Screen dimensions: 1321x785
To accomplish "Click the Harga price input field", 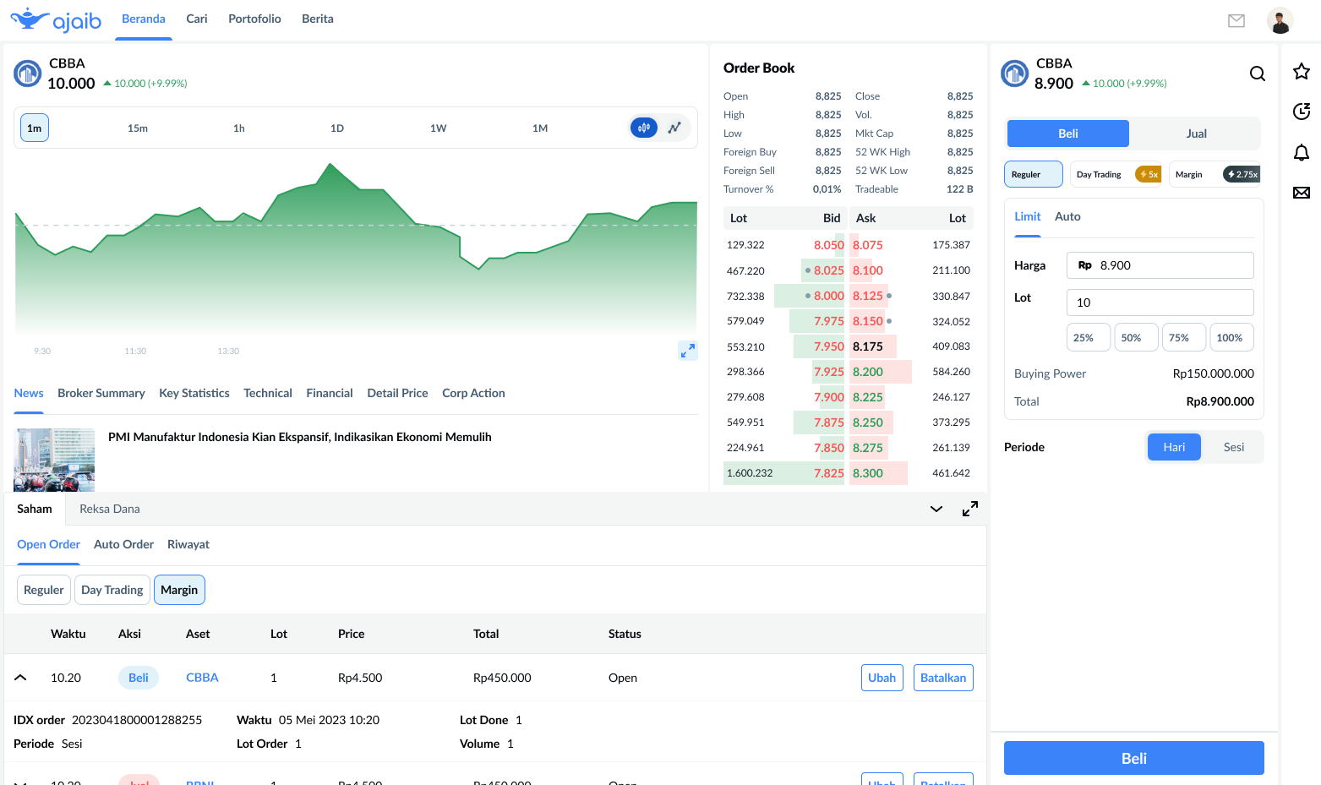I will point(1160,265).
